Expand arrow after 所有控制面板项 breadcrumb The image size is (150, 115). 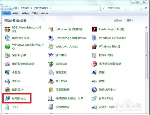point(50,8)
